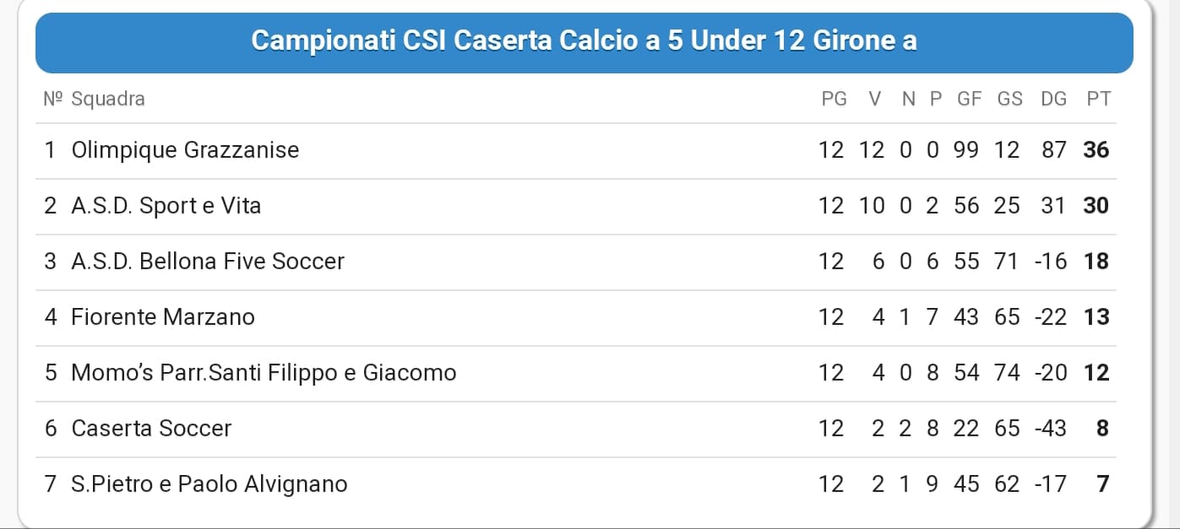This screenshot has height=529, width=1180.
Task: Select S.Pietro e Paolo Alvignano
Action: tap(209, 484)
